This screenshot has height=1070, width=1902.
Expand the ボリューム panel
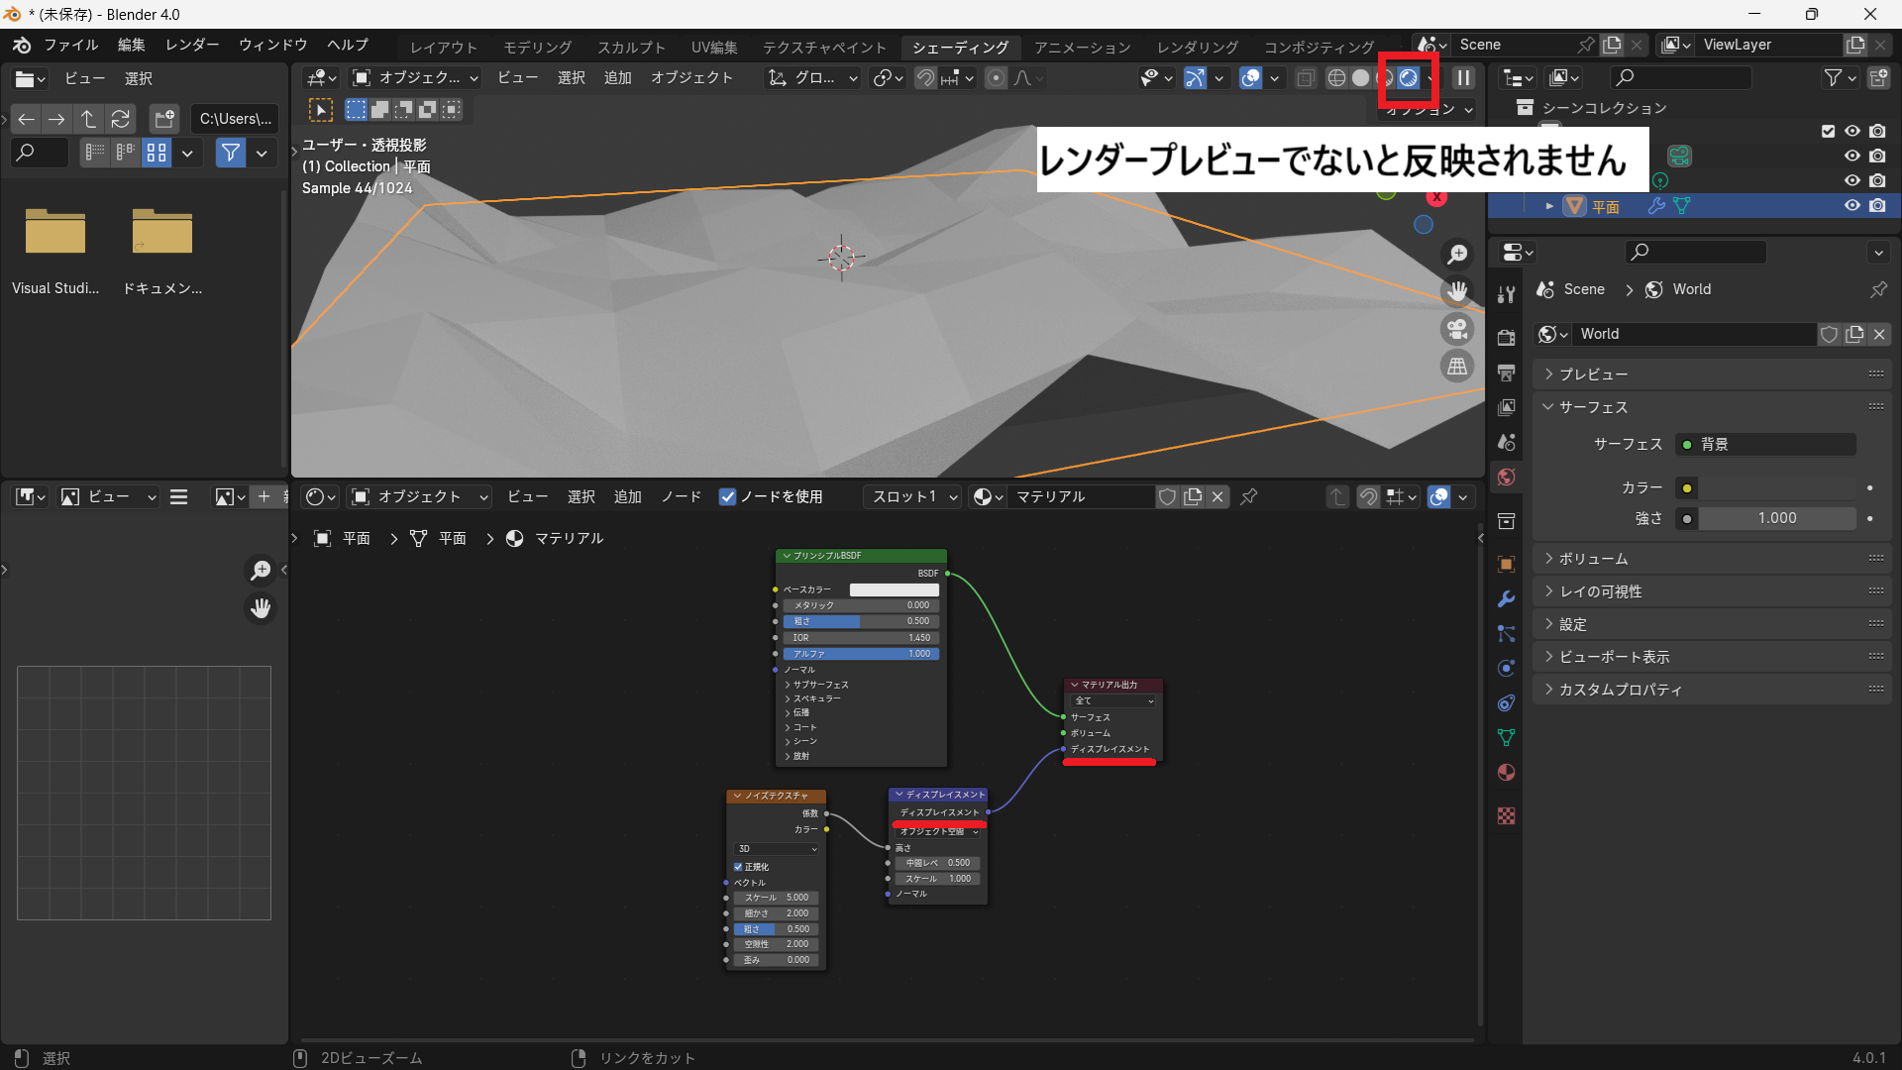coord(1593,559)
